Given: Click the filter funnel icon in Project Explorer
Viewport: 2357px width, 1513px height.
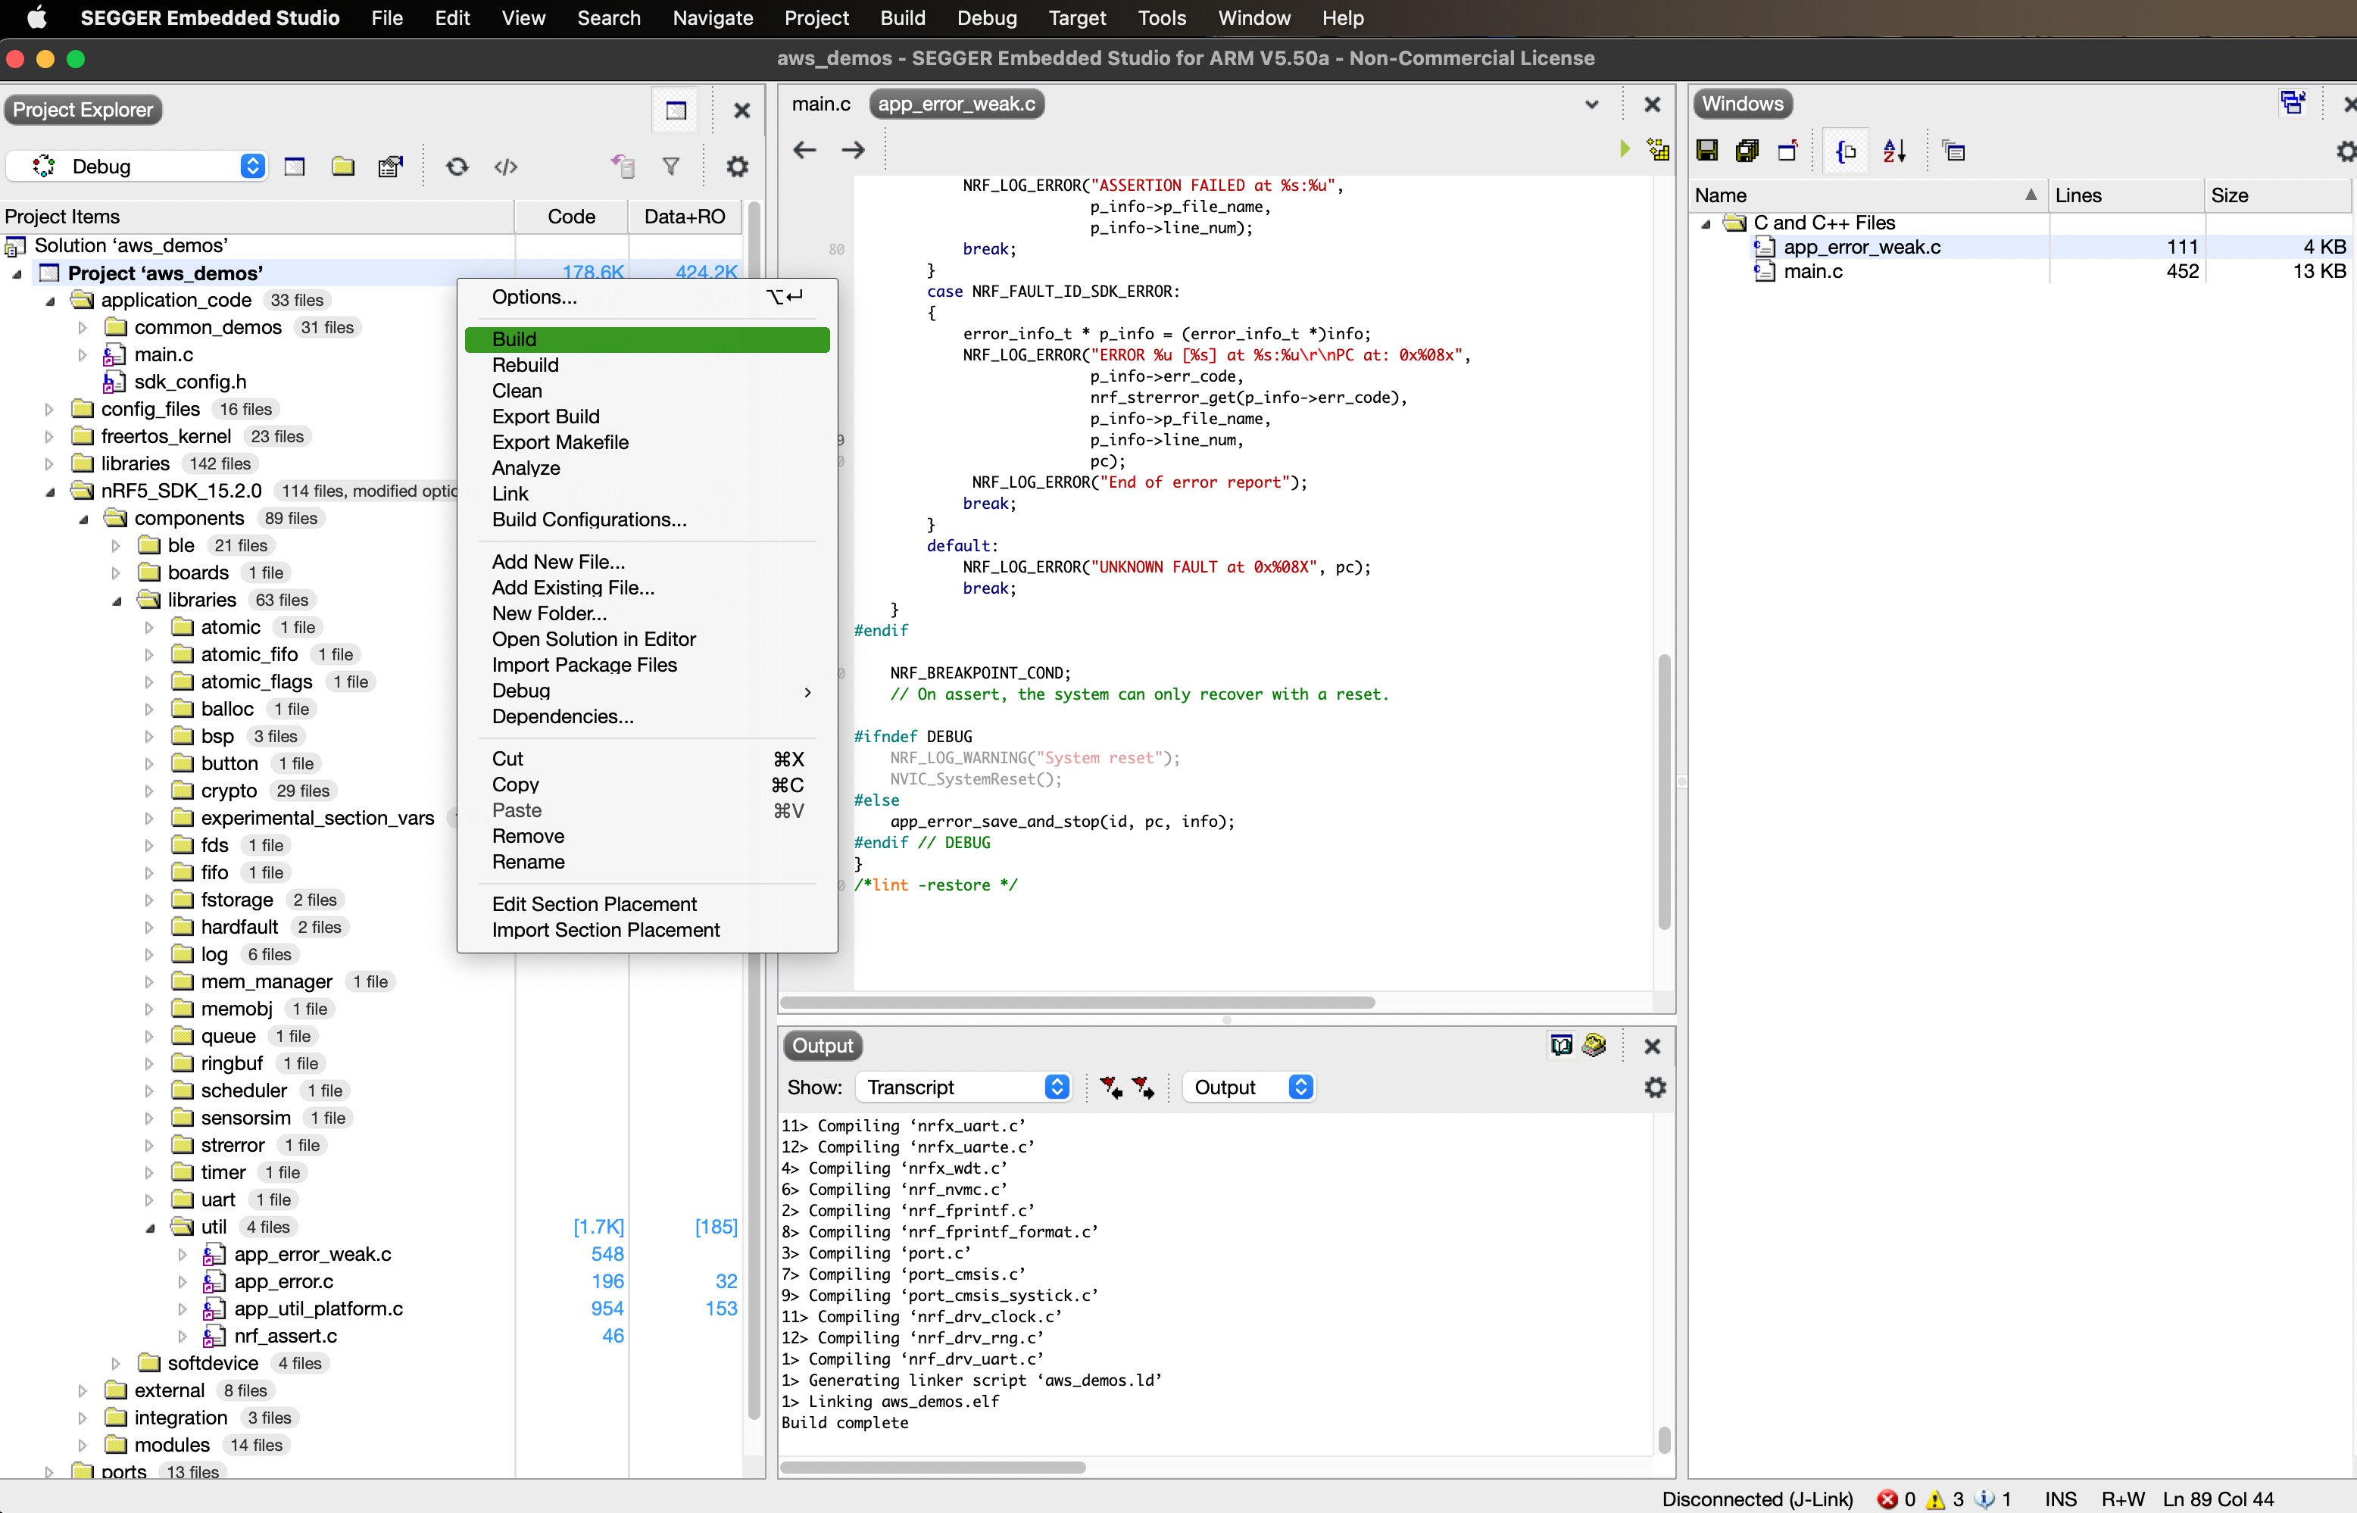Looking at the screenshot, I should pos(671,167).
